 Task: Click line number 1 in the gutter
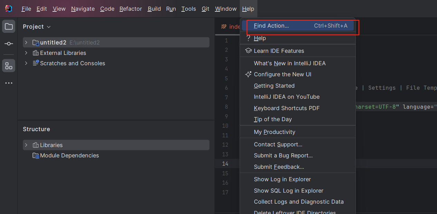tap(226, 40)
